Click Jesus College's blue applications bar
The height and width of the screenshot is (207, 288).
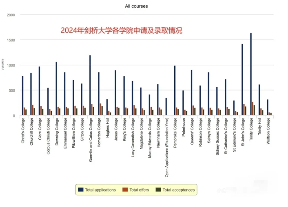coord(115,93)
